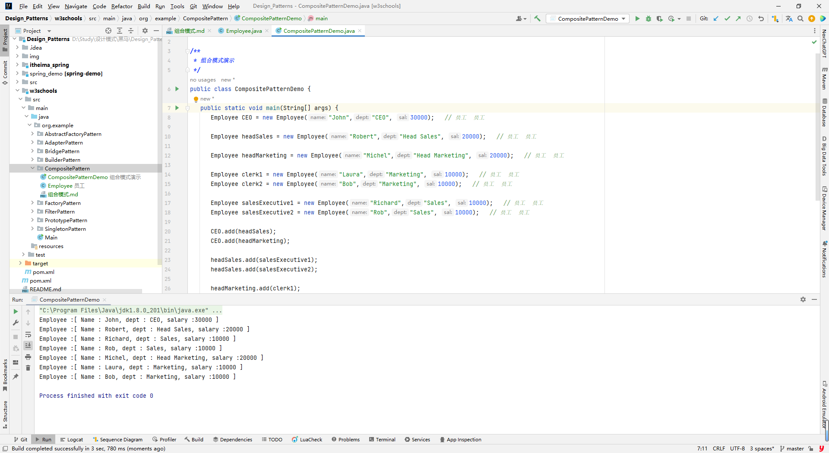Toggle pin tab in Run panel
Screen dimensions: 829x453
coord(16,377)
